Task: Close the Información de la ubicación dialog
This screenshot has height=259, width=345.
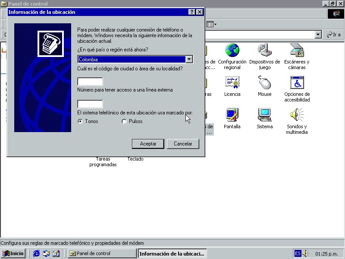Action: [199, 12]
